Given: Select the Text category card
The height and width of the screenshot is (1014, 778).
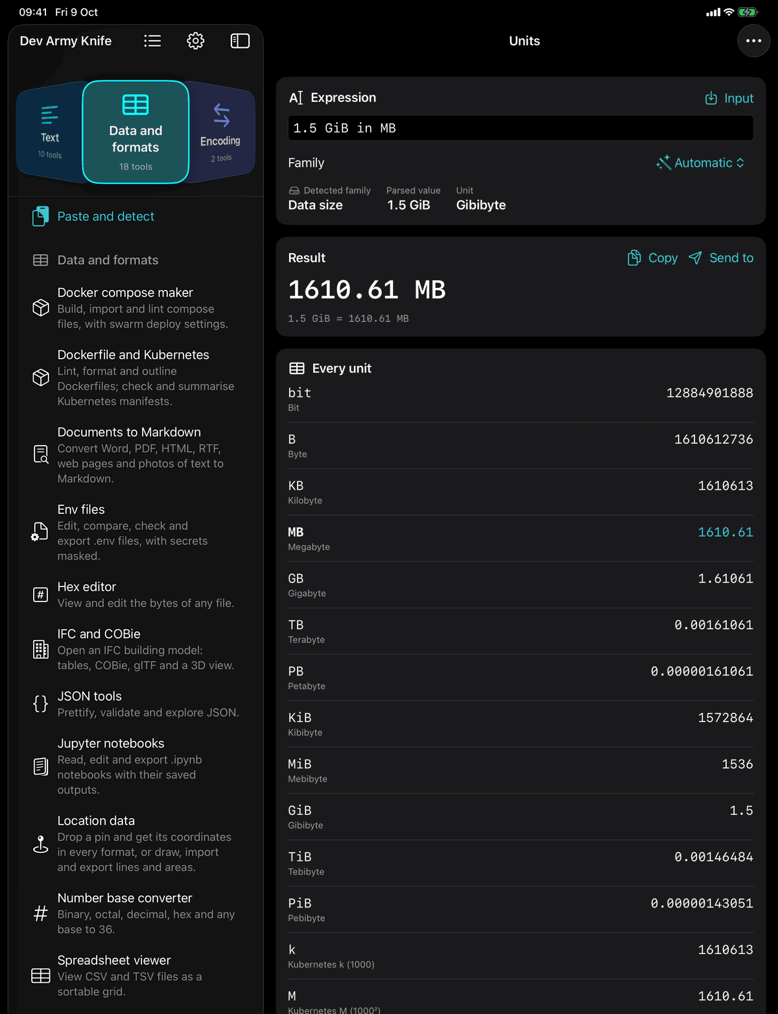Looking at the screenshot, I should click(x=50, y=132).
